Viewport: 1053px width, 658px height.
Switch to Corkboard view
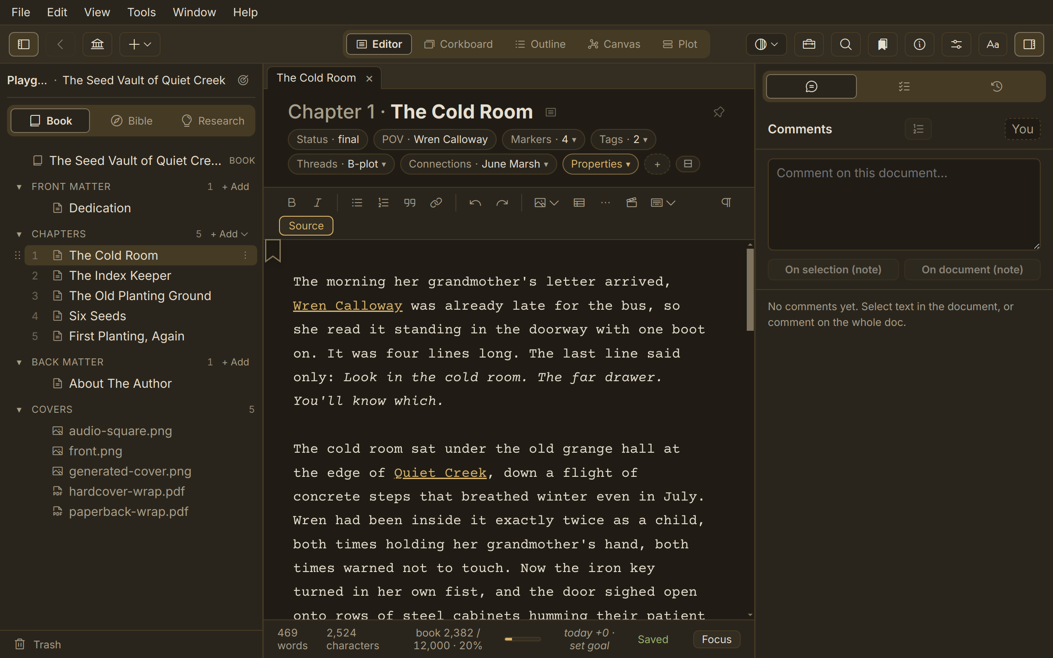pyautogui.click(x=458, y=44)
